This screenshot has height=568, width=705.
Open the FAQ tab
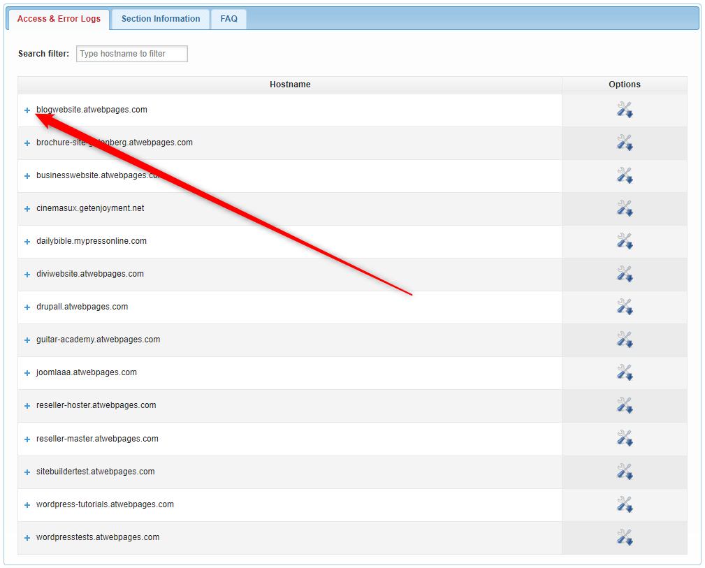[x=228, y=19]
